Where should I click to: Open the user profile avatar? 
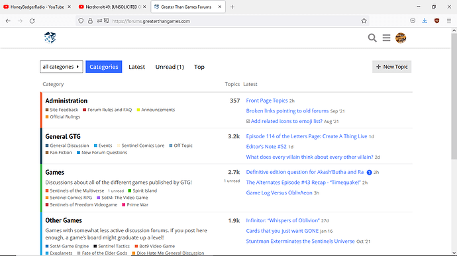click(401, 38)
